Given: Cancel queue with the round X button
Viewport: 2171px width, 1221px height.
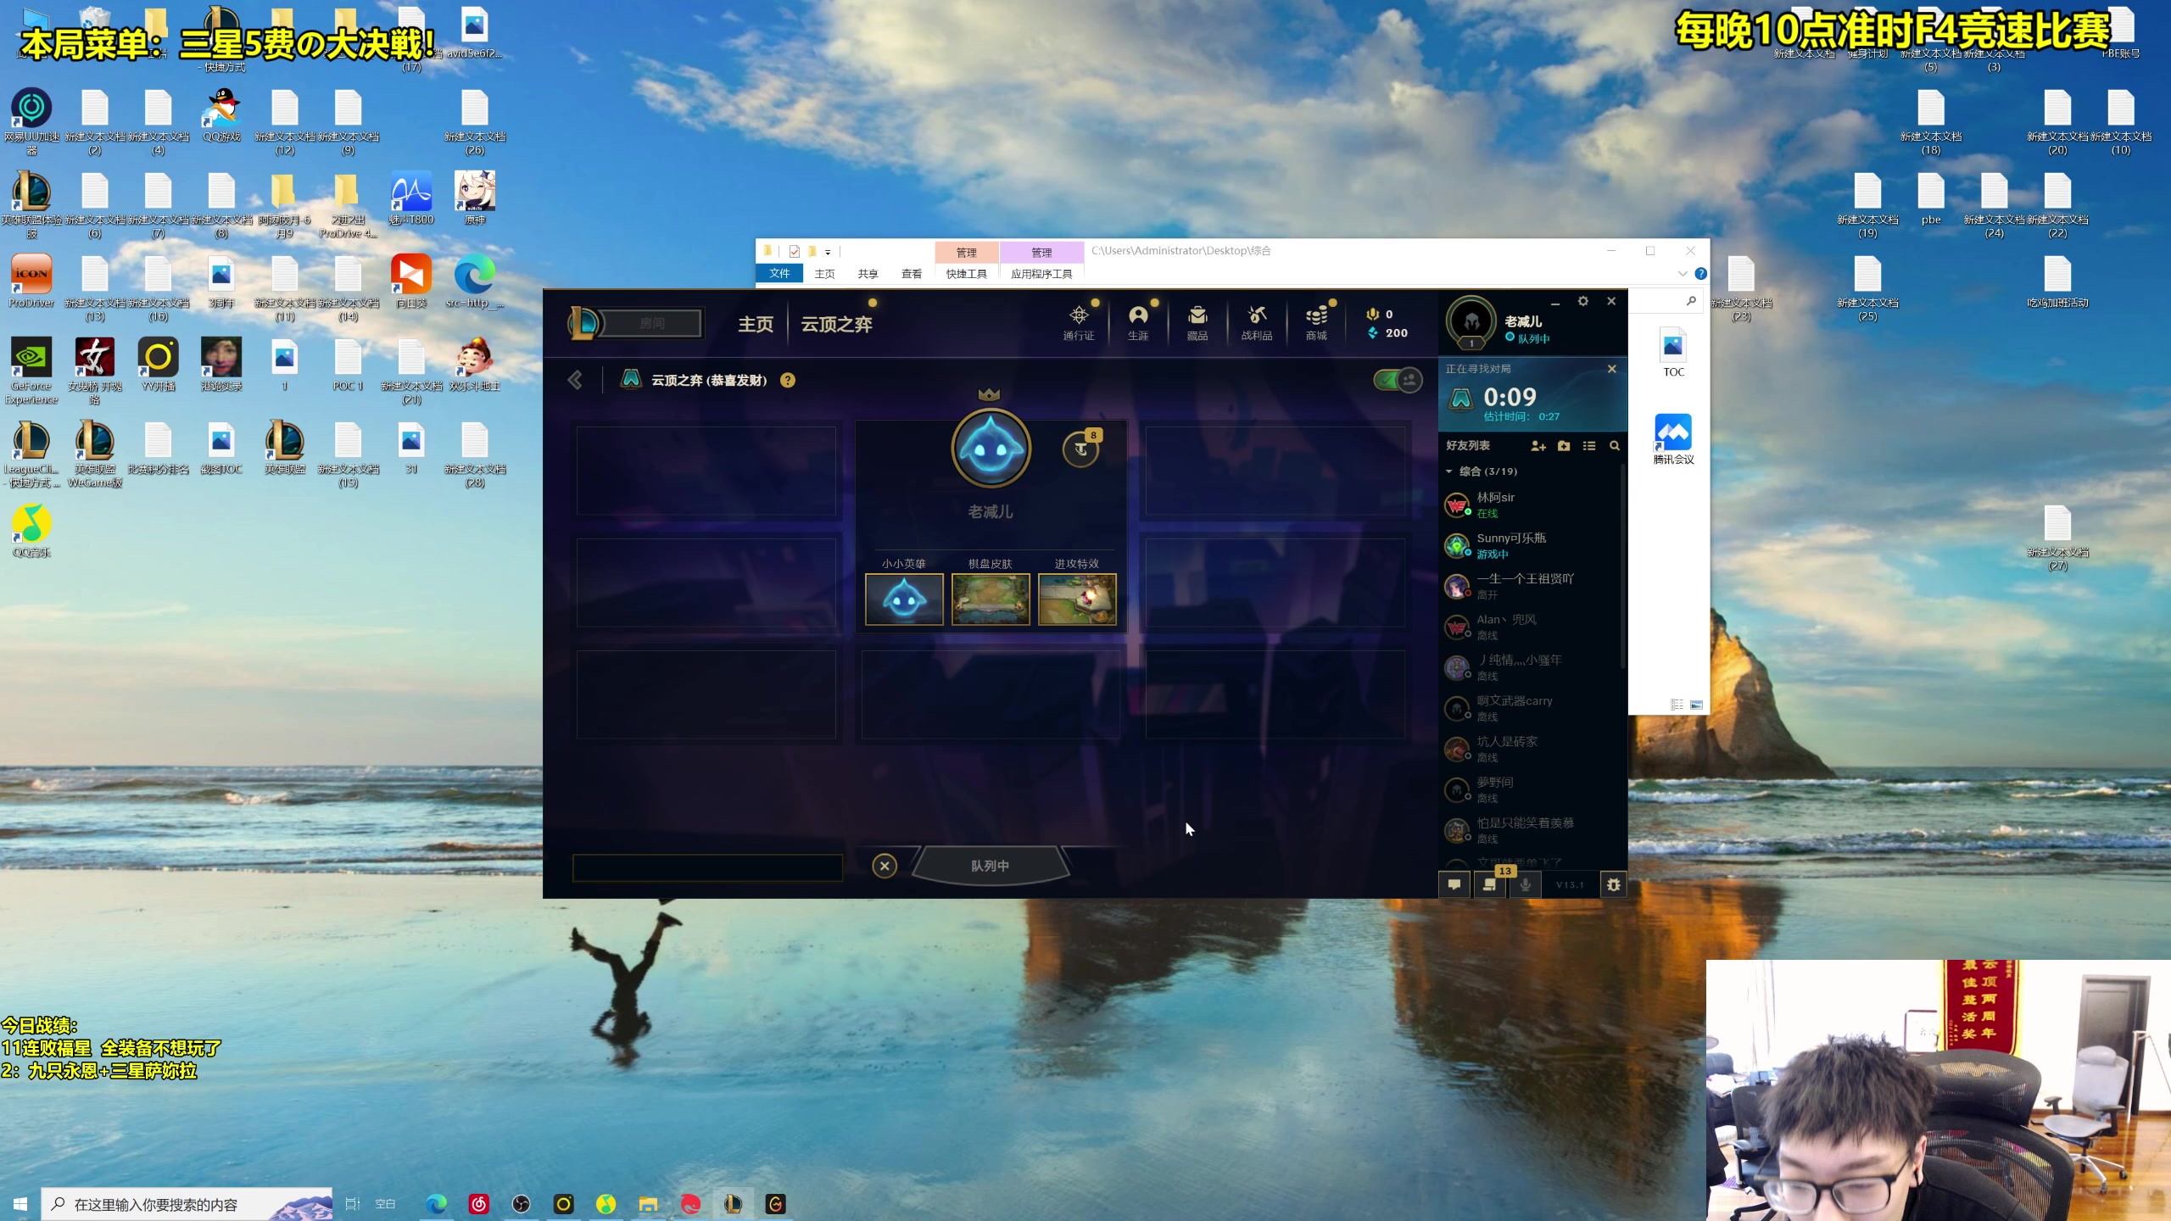Looking at the screenshot, I should pos(885,865).
